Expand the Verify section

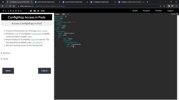(x=5, y=59)
